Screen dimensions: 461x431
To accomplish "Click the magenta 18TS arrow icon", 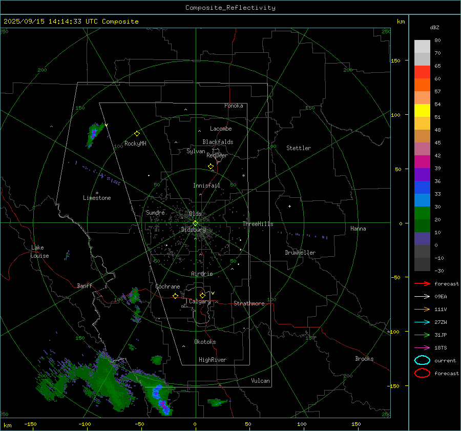I will 422,348.
